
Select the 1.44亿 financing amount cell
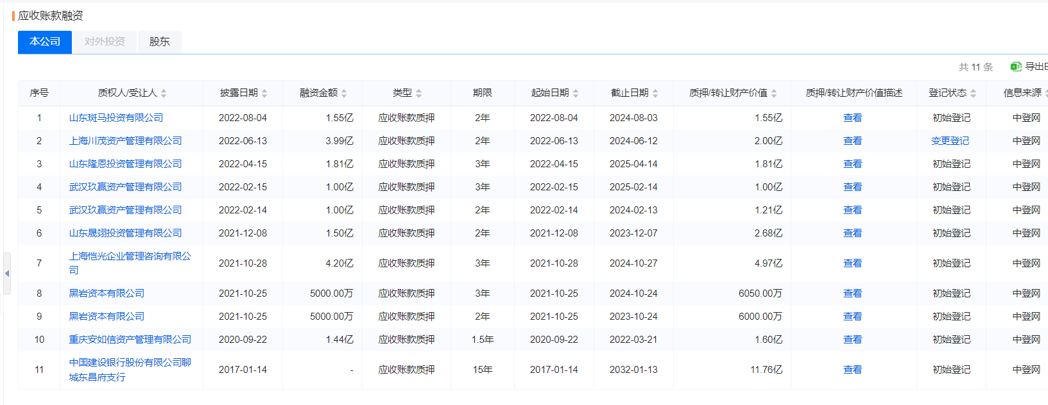point(339,340)
